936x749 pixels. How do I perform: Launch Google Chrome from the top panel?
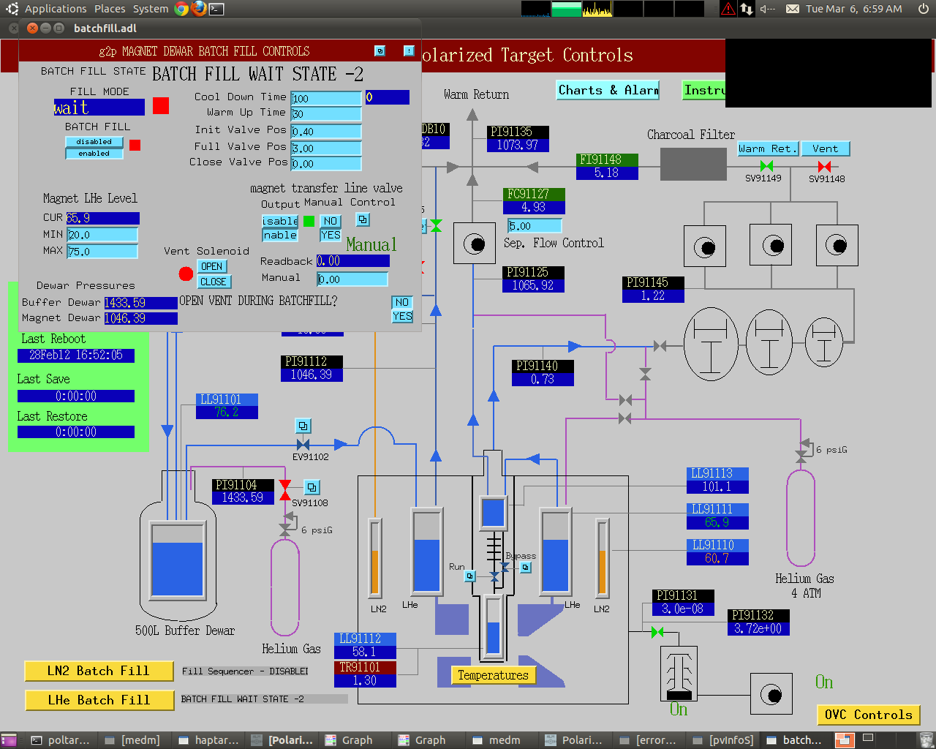tap(181, 9)
